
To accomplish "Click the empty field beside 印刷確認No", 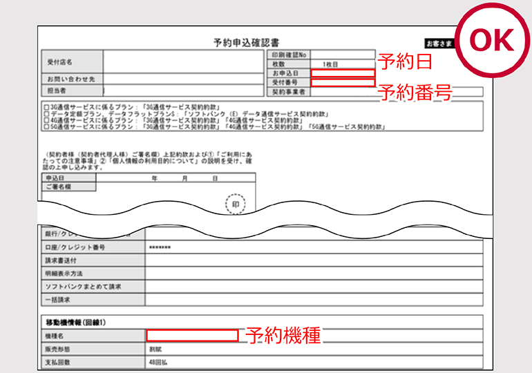I will [343, 55].
